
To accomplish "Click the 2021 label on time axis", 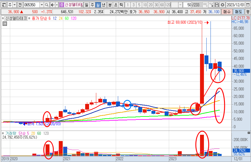I will [x=67, y=159].
